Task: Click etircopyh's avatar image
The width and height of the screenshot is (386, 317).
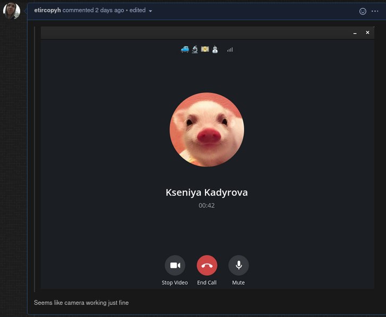Action: [12, 11]
